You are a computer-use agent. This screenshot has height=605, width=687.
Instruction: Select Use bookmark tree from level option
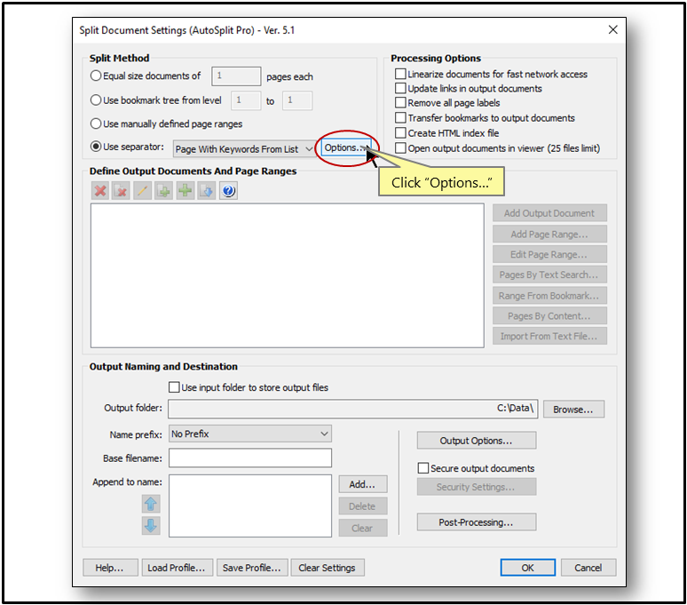coord(96,100)
